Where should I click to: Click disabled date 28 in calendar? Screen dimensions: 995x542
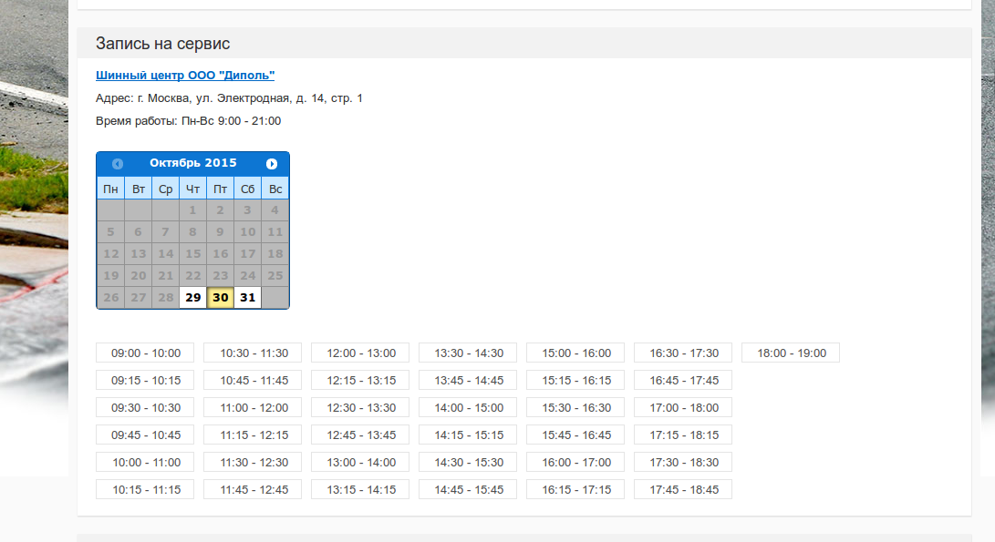pyautogui.click(x=166, y=297)
